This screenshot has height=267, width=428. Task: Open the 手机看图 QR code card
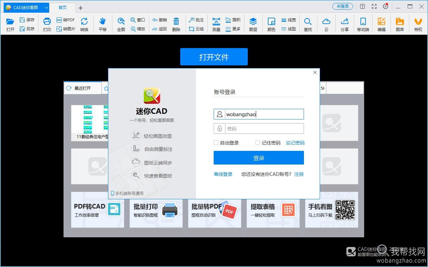pos(332,210)
